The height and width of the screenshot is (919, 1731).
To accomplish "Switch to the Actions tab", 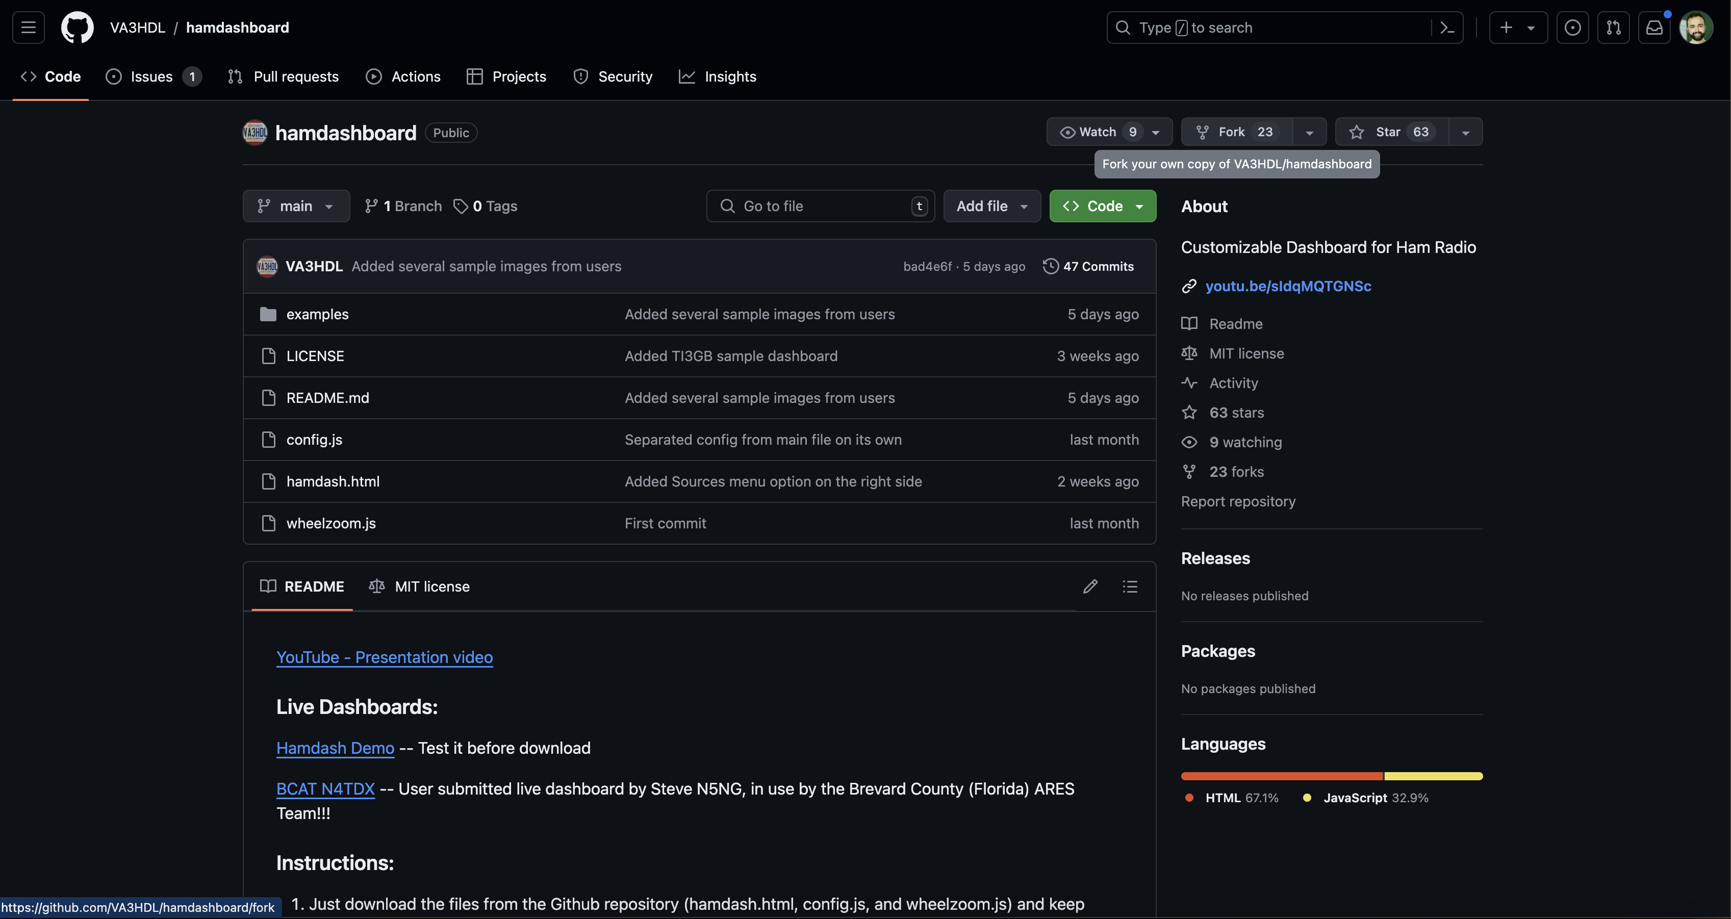I will click(403, 76).
